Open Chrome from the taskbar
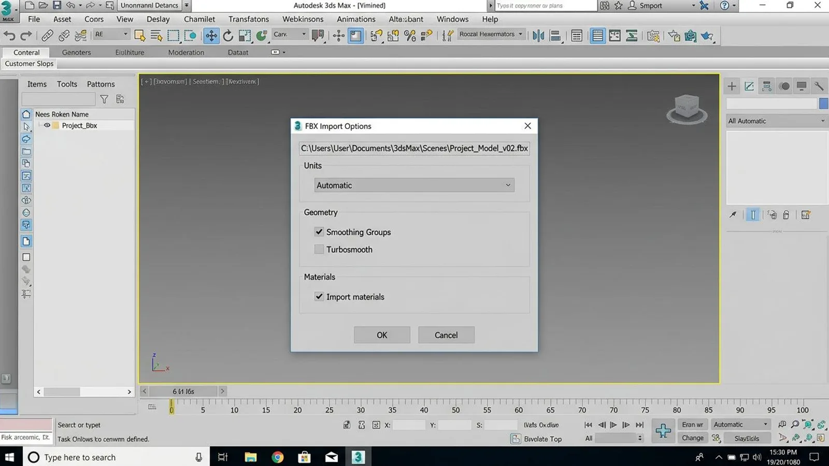Screen dimensions: 829x466 pyautogui.click(x=278, y=457)
